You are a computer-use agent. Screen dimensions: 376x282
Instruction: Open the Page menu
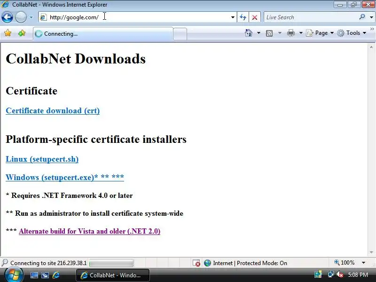[320, 33]
